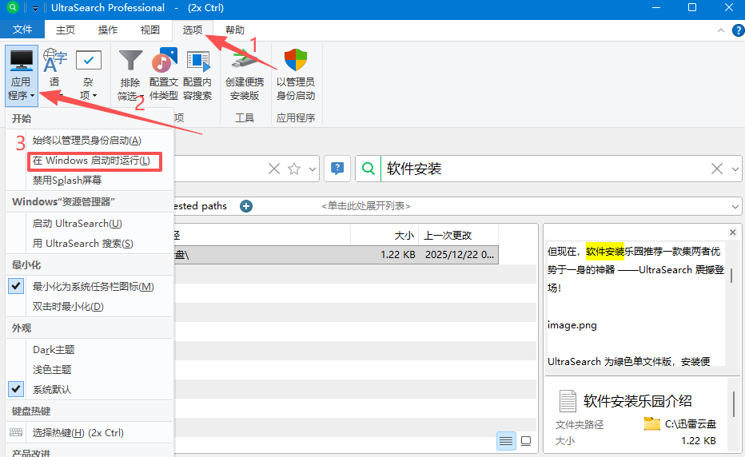
Task: Select the 系统默认 theme option
Action: coord(52,389)
